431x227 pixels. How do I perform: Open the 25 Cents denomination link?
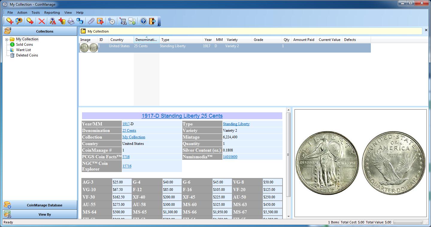point(129,131)
